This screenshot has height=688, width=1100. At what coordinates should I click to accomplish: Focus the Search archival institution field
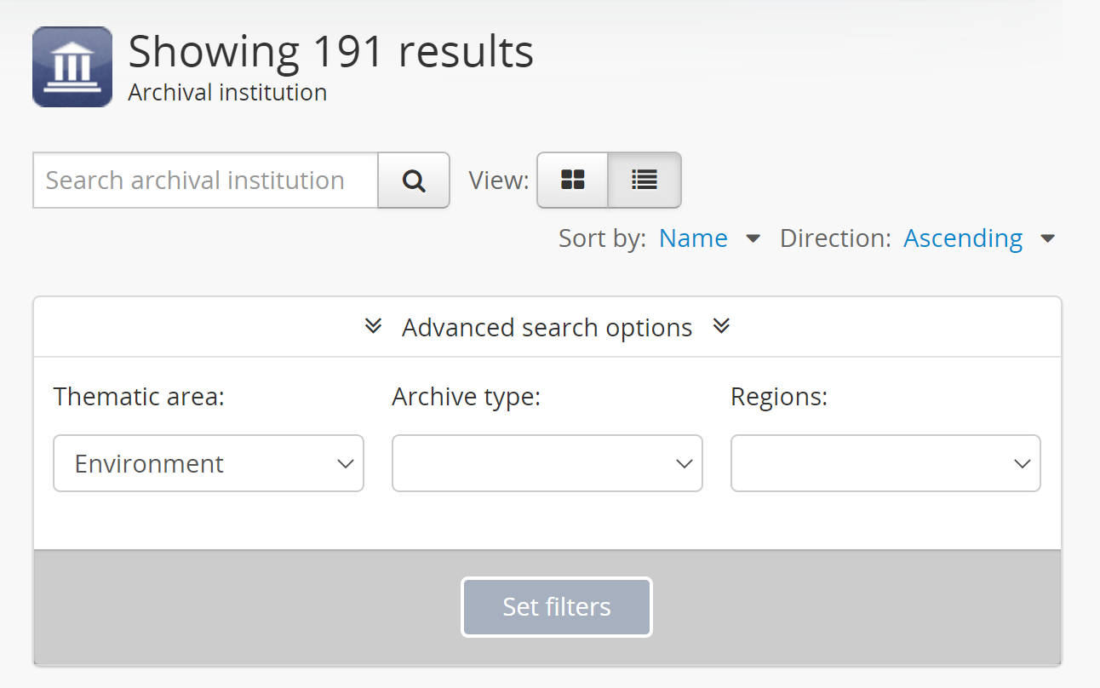point(205,181)
